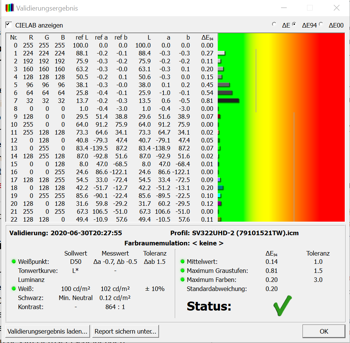Screen dimensions: 350x343
Task: Choose the ΔE00 radio button
Action: point(321,24)
